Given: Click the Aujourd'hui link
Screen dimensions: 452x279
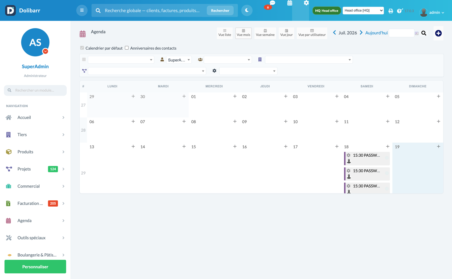Looking at the screenshot, I should 376,33.
